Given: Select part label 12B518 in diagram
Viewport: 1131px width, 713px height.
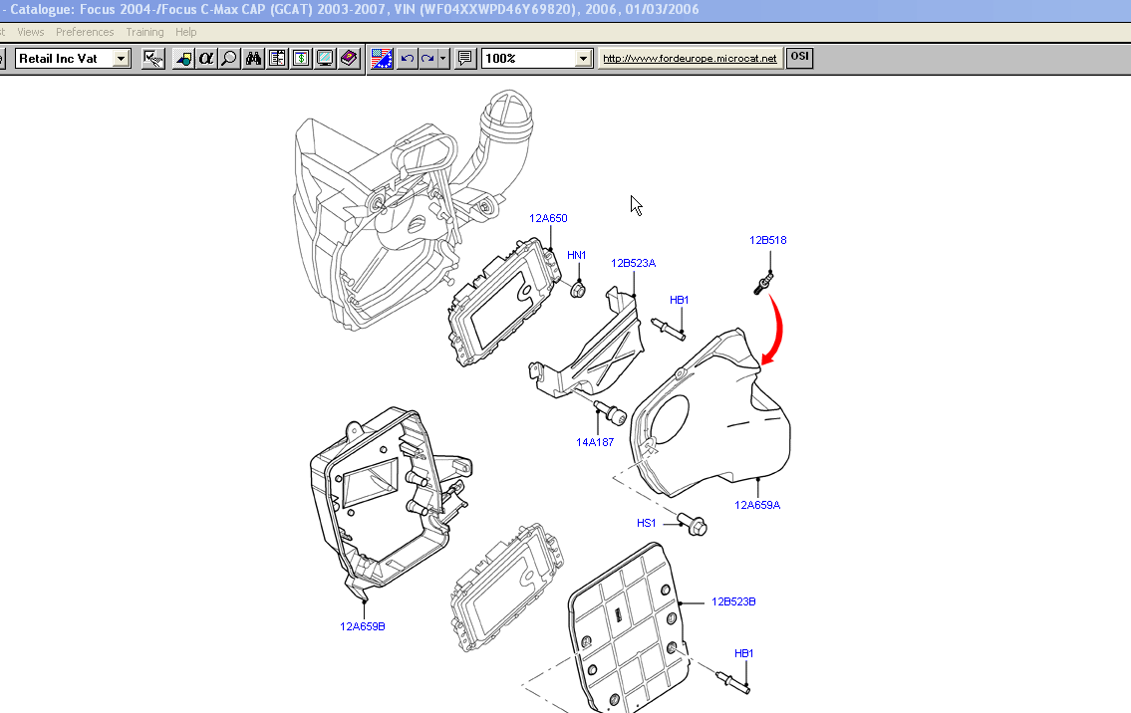Looking at the screenshot, I should point(768,240).
